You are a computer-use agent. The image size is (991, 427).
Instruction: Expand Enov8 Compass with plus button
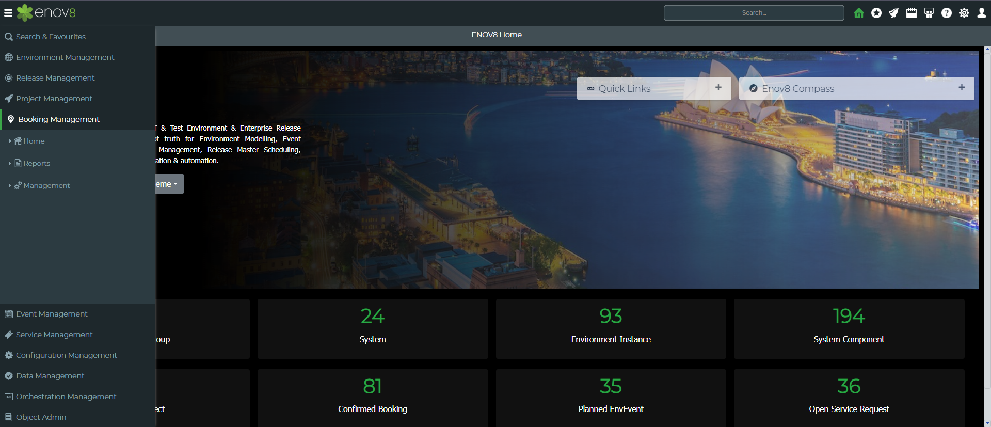pyautogui.click(x=962, y=88)
